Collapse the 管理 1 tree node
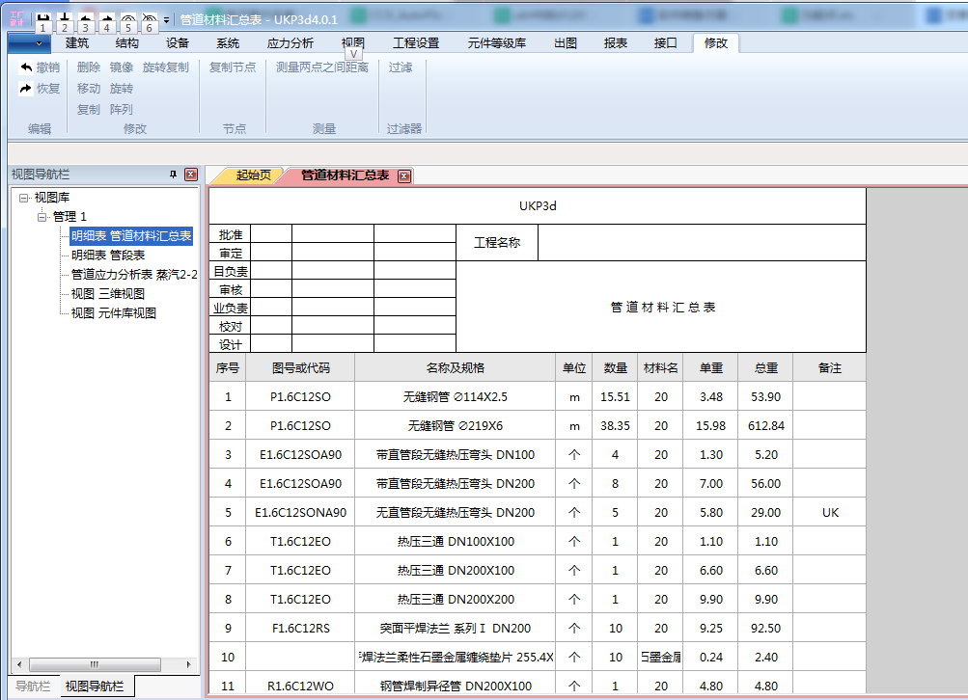 tap(42, 217)
